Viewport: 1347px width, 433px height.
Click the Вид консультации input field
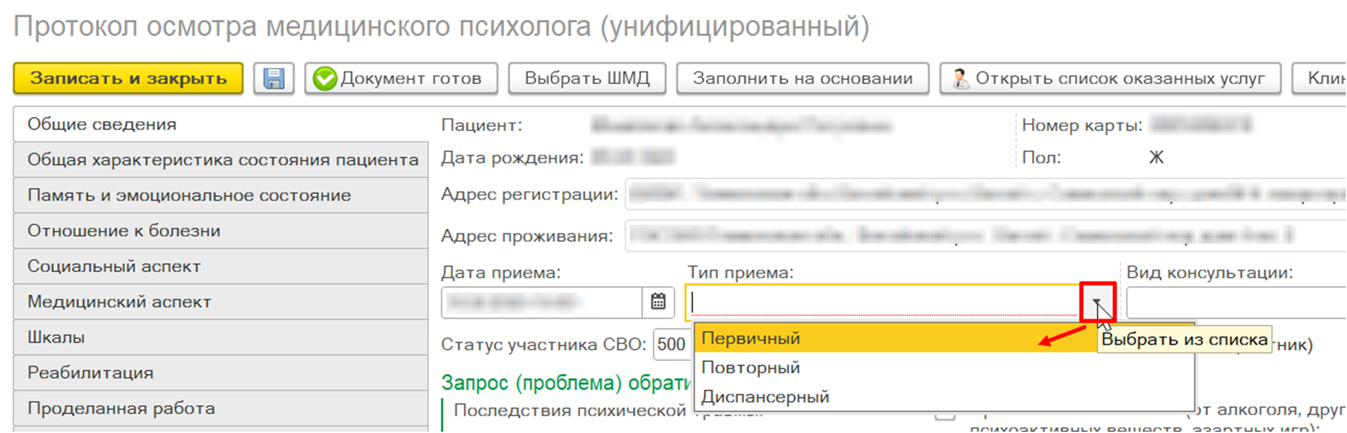click(x=1233, y=303)
